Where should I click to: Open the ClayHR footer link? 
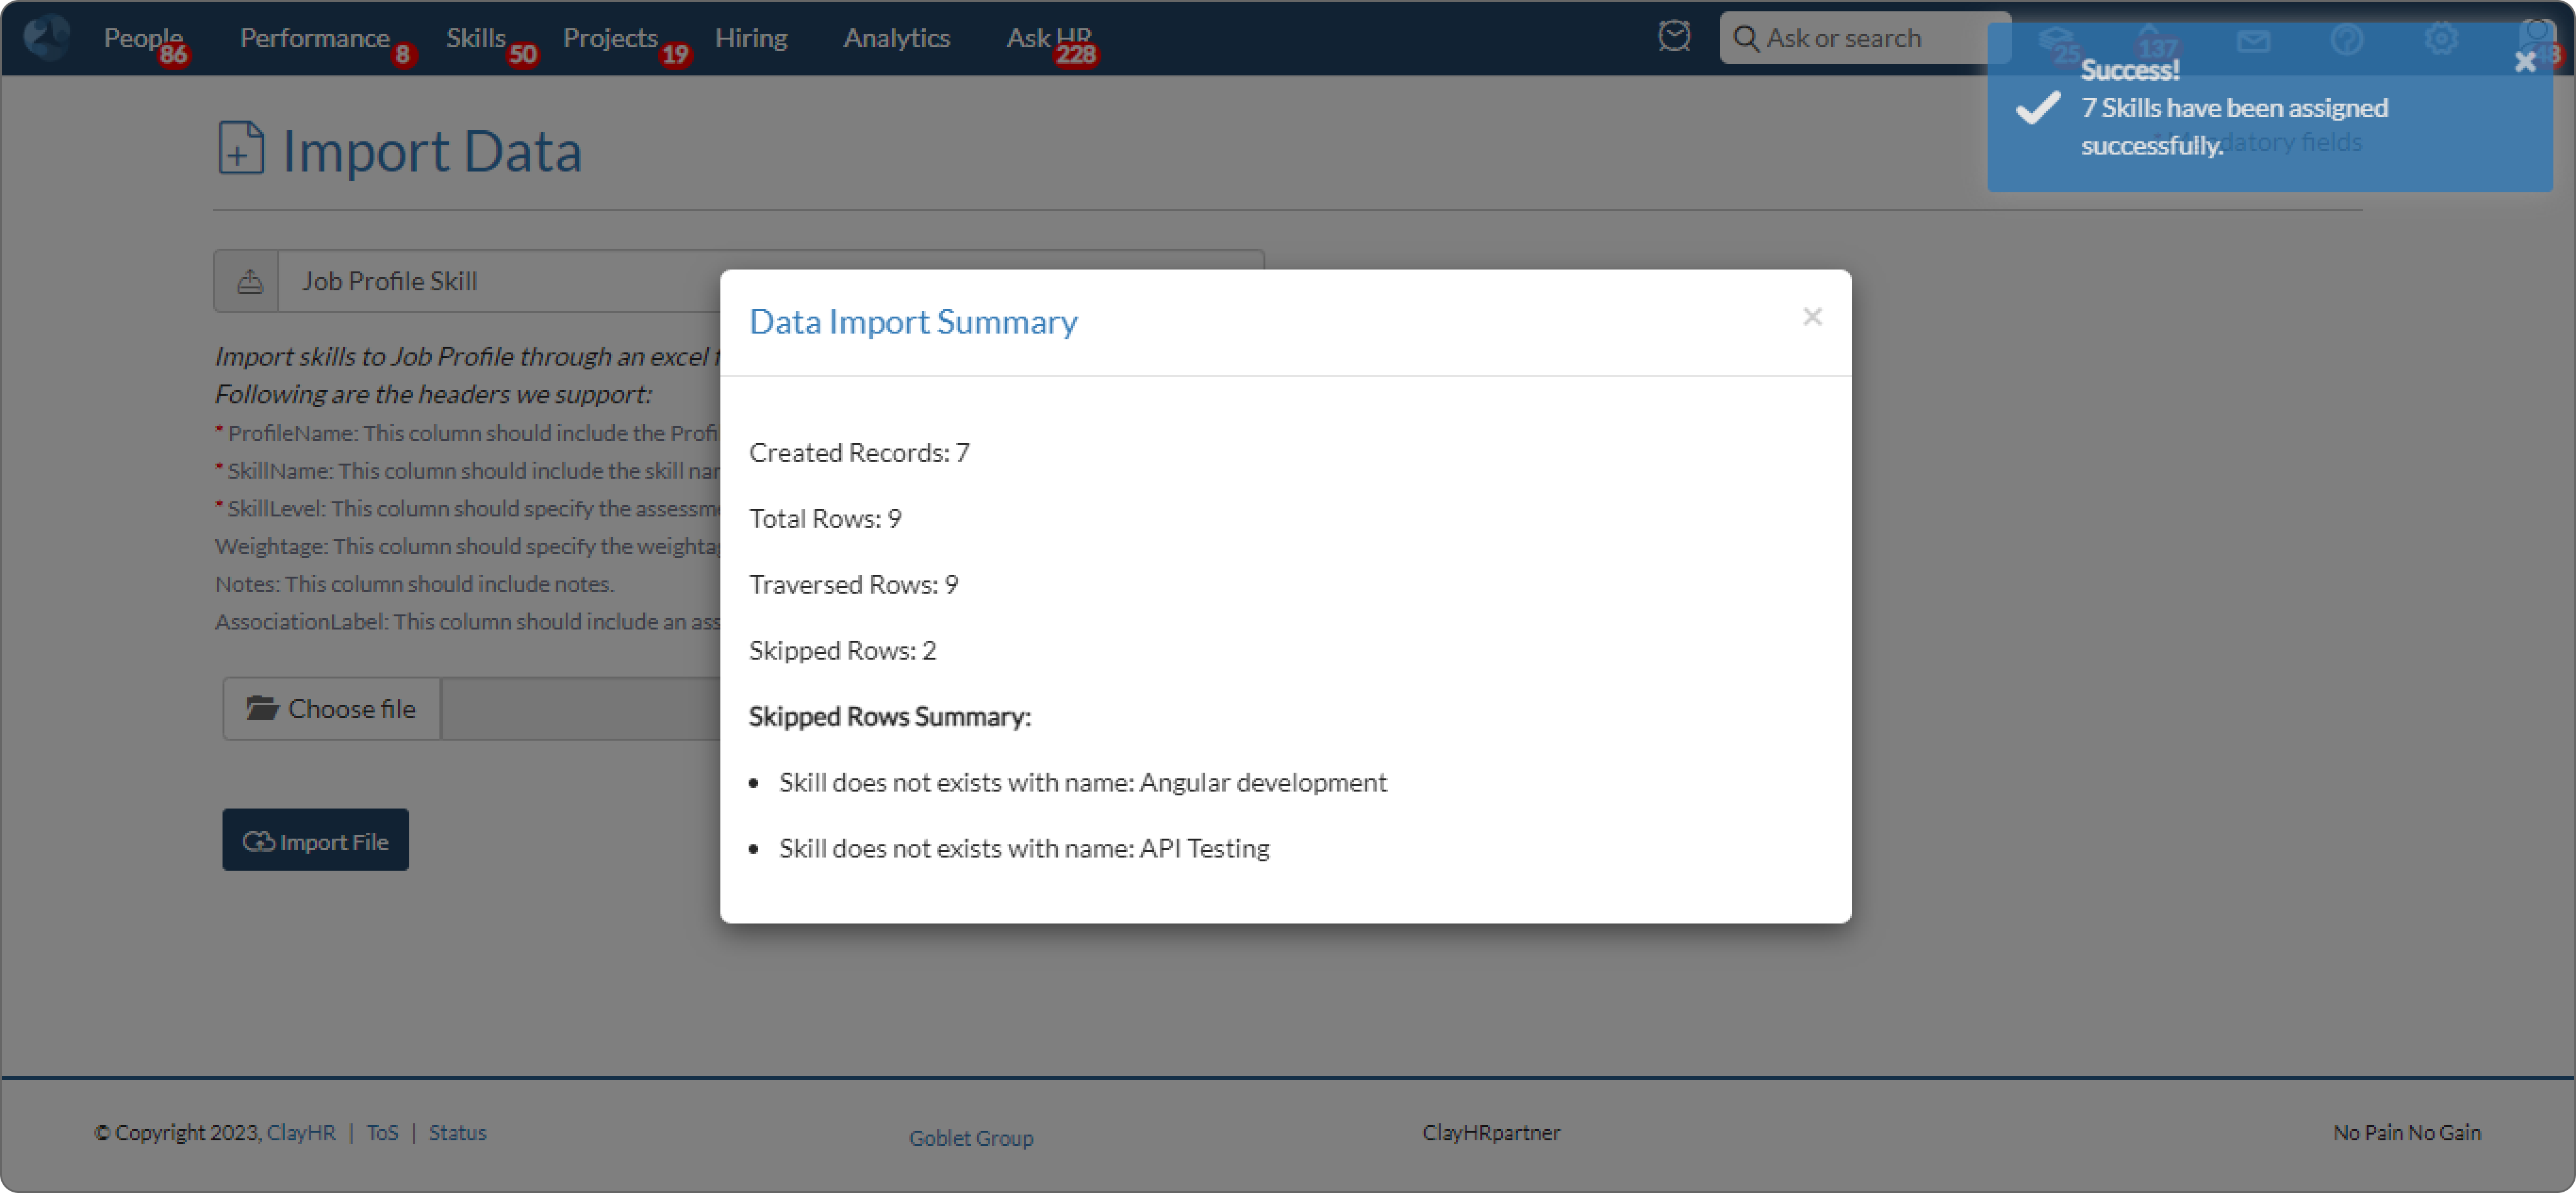(301, 1132)
